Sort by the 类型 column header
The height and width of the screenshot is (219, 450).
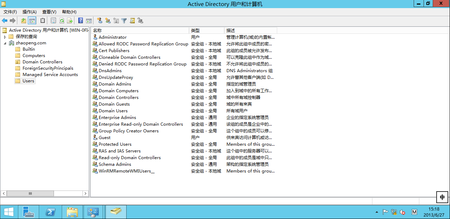pos(207,30)
